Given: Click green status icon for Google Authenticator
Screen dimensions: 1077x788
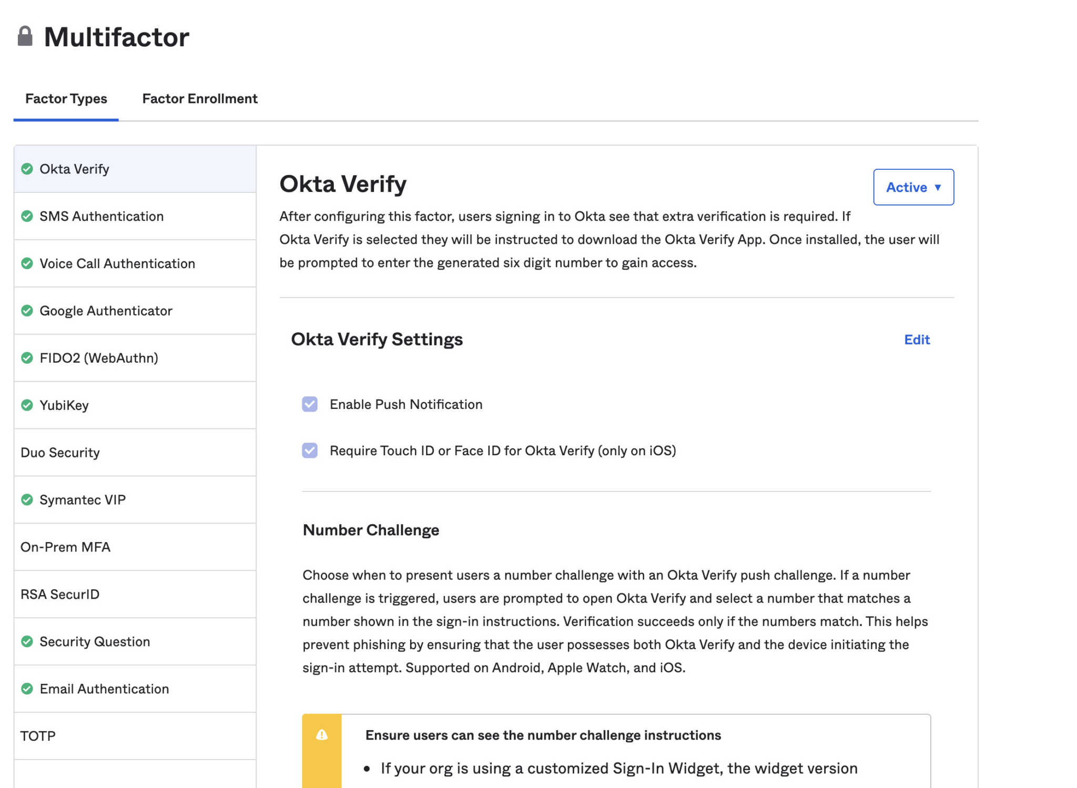Looking at the screenshot, I should (27, 311).
